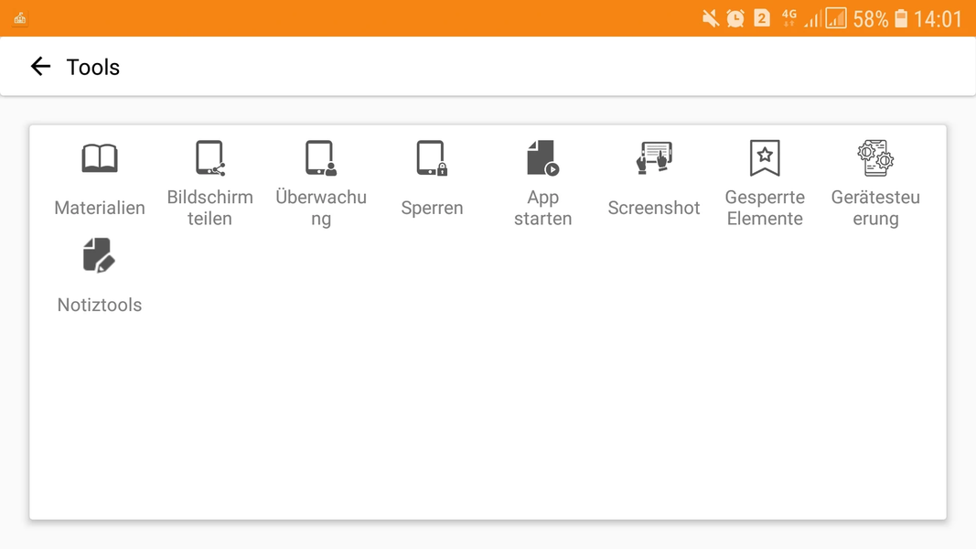The height and width of the screenshot is (549, 976).
Task: Open the Materialien book icon
Action: pos(100,157)
